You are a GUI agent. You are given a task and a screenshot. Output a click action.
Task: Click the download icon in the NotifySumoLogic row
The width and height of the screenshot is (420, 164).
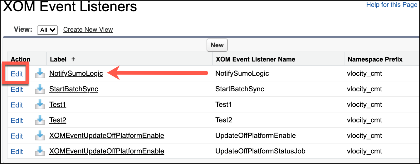pyautogui.click(x=40, y=74)
